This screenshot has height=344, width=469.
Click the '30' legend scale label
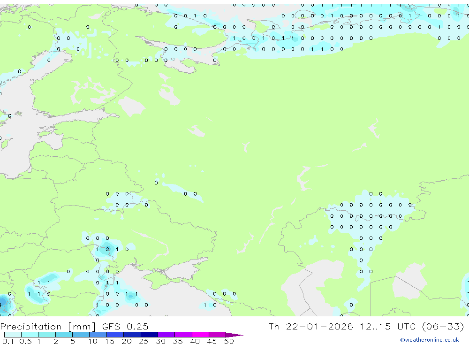[x=160, y=341]
